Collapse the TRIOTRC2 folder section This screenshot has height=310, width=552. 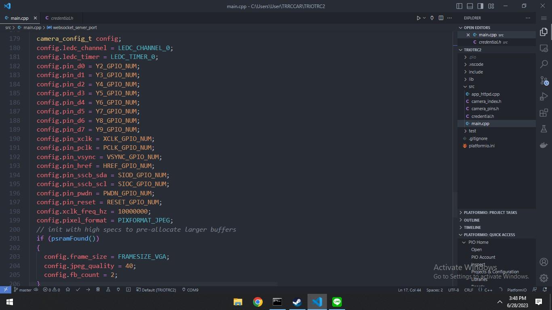tap(497, 50)
